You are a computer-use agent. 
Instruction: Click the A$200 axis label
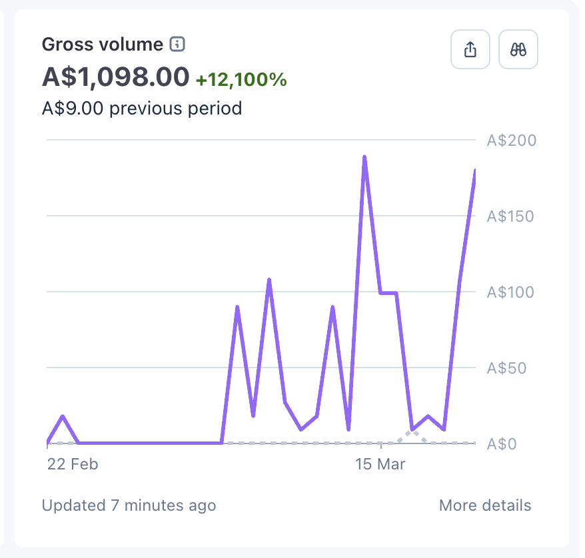pyautogui.click(x=512, y=140)
